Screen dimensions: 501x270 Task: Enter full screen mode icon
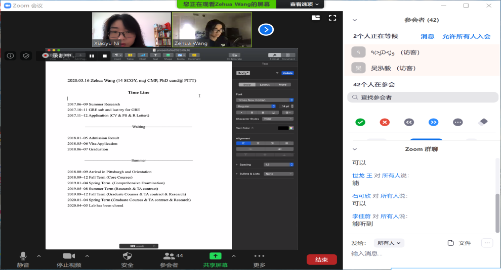tap(332, 18)
